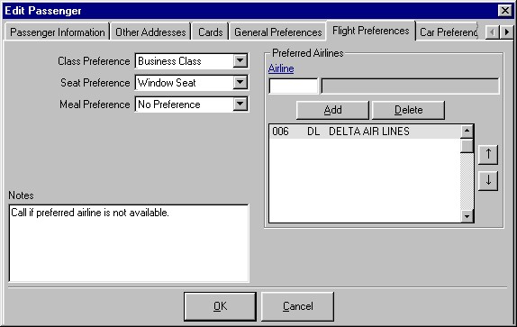Click the airlines list scroll-up arrow
Screen dimensions: 517x327
pos(467,131)
